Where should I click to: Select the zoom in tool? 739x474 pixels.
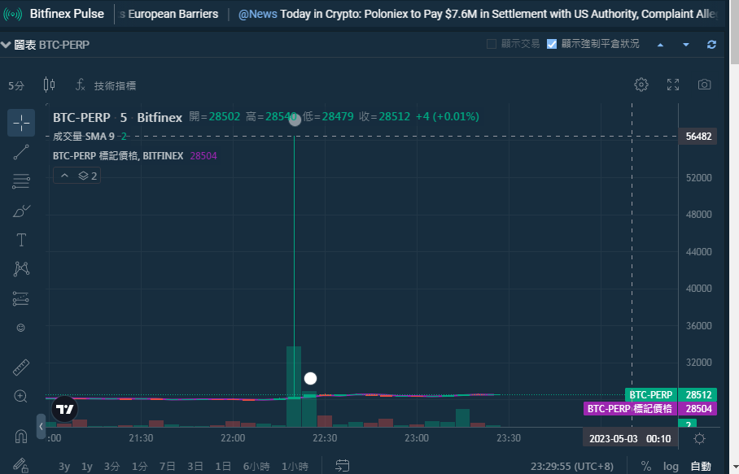(20, 396)
